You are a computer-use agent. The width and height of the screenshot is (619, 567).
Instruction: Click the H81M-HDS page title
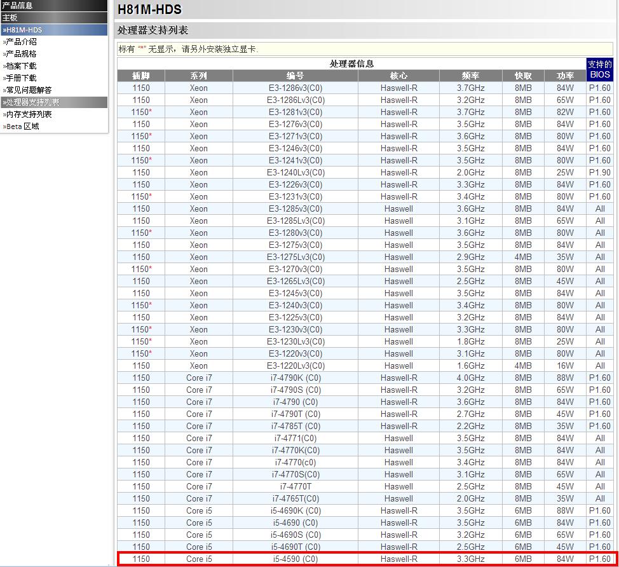click(149, 10)
